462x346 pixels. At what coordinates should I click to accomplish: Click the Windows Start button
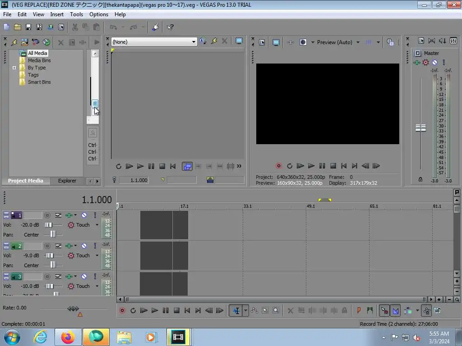[12, 337]
